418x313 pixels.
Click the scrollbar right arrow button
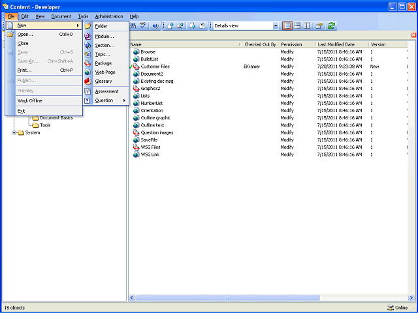[x=411, y=297]
